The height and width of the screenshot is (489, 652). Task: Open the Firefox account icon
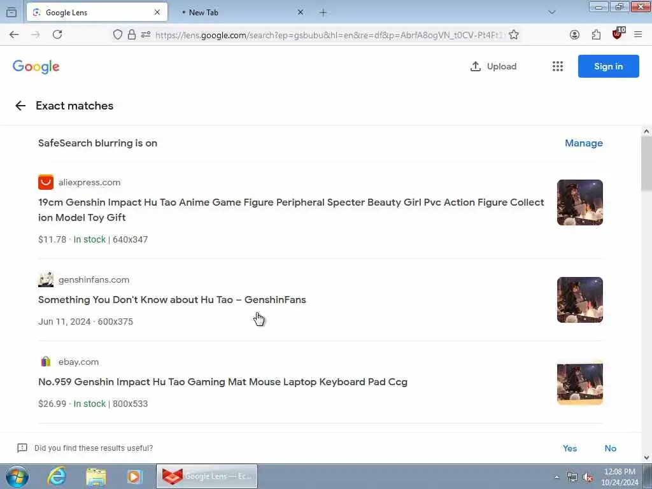[575, 34]
